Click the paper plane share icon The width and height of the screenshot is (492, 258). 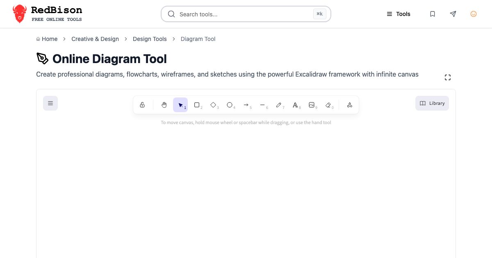pos(453,14)
